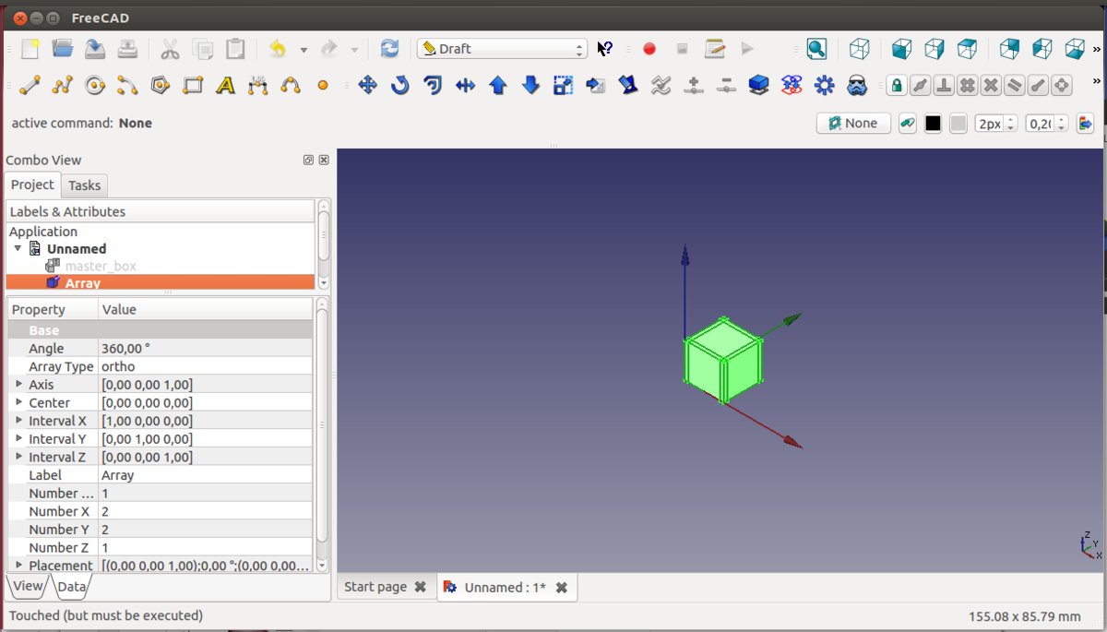Switch to the View property tab
Viewport: 1107px width, 632px height.
pos(28,586)
